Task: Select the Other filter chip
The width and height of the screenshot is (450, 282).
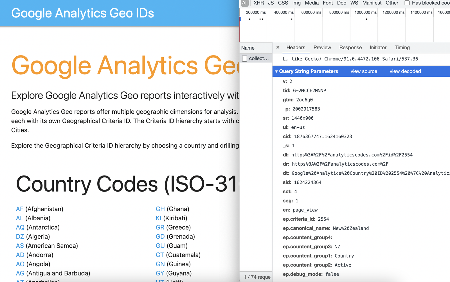Action: [392, 3]
